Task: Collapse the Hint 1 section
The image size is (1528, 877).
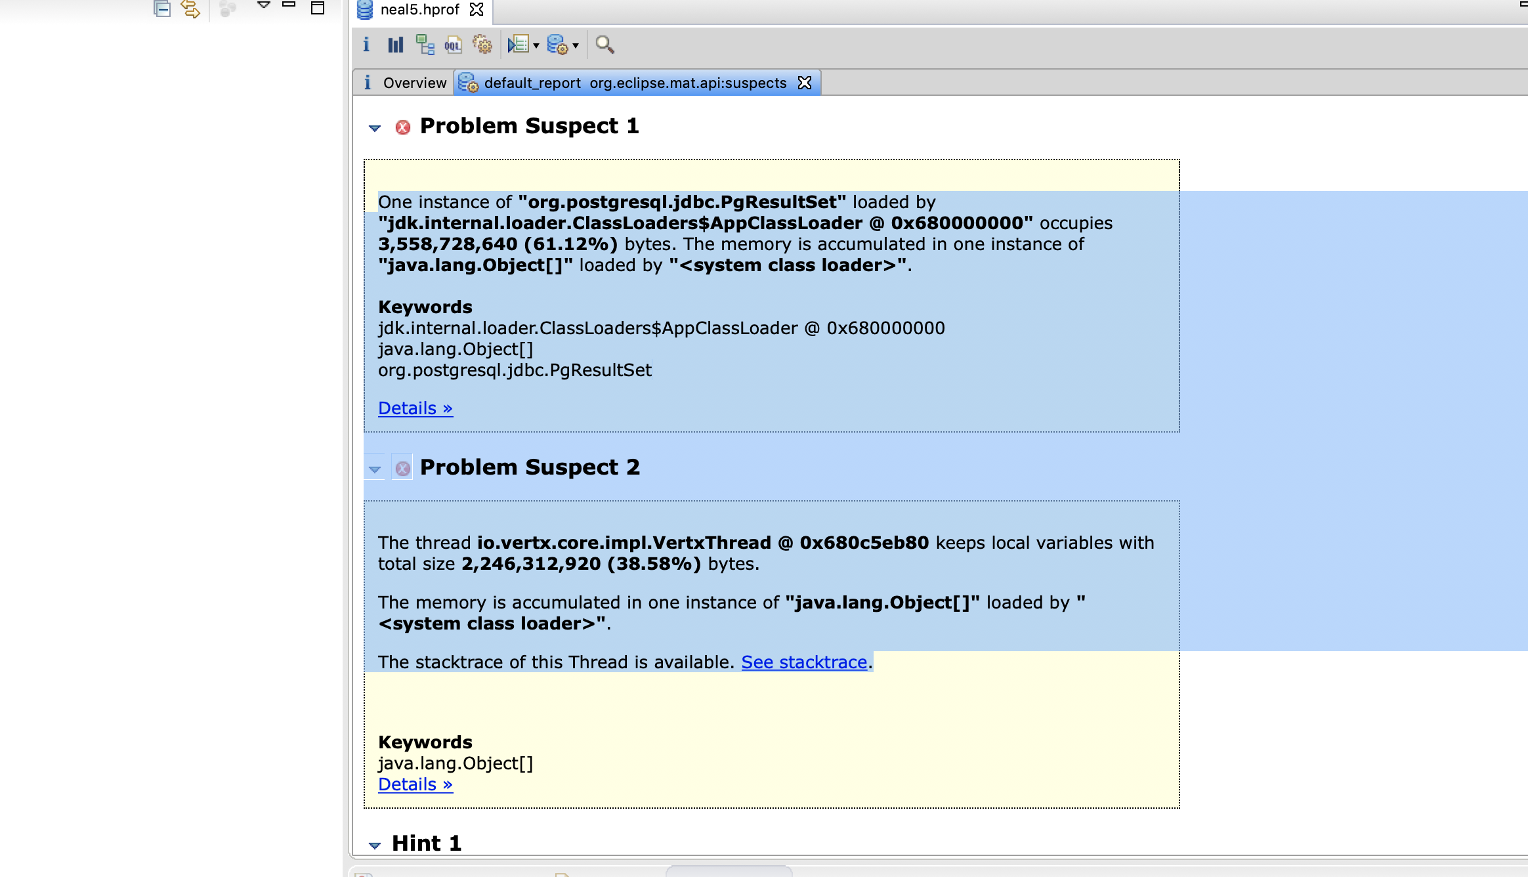Action: (375, 845)
